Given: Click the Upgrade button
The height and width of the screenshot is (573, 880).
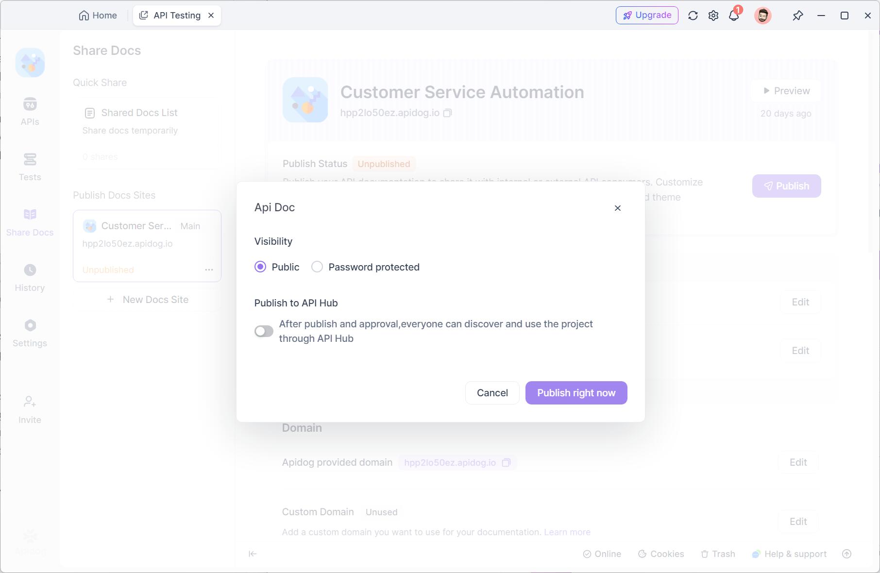Looking at the screenshot, I should pos(647,16).
